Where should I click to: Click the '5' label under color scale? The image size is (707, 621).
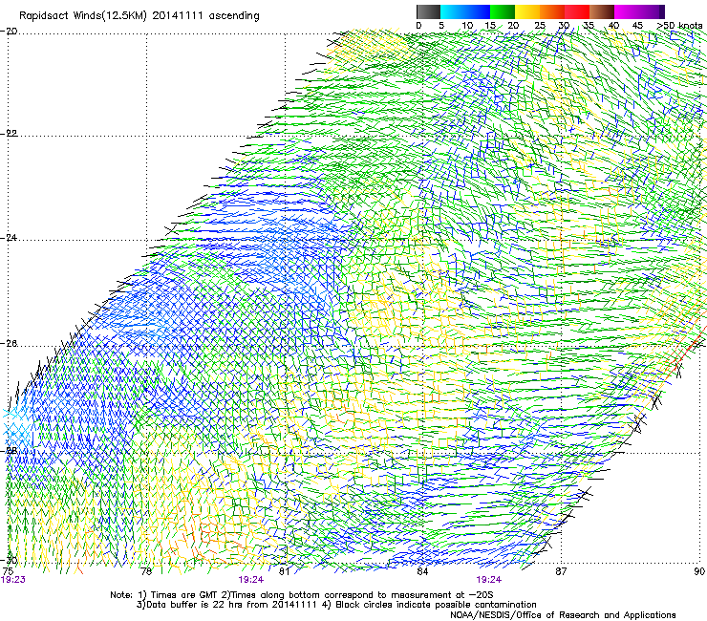441,26
